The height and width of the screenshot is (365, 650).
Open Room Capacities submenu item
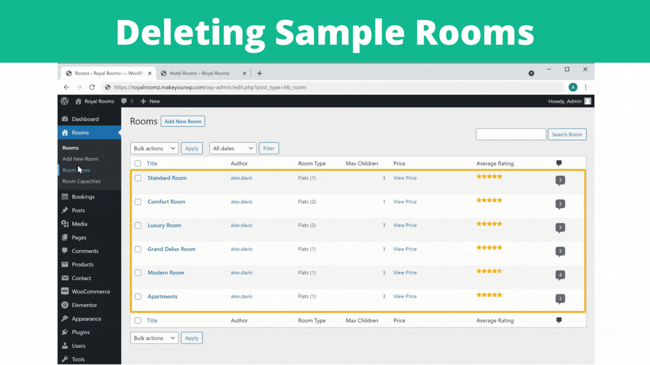click(81, 181)
